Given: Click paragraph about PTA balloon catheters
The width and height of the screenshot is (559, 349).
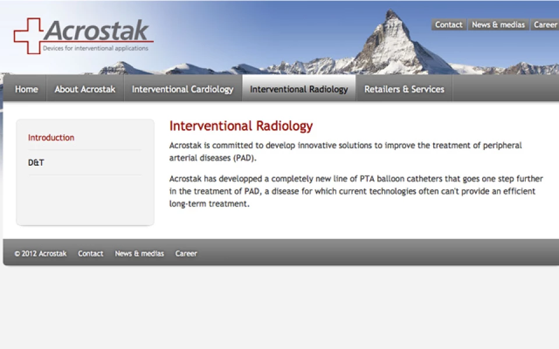Looking at the screenshot, I should pos(356,191).
